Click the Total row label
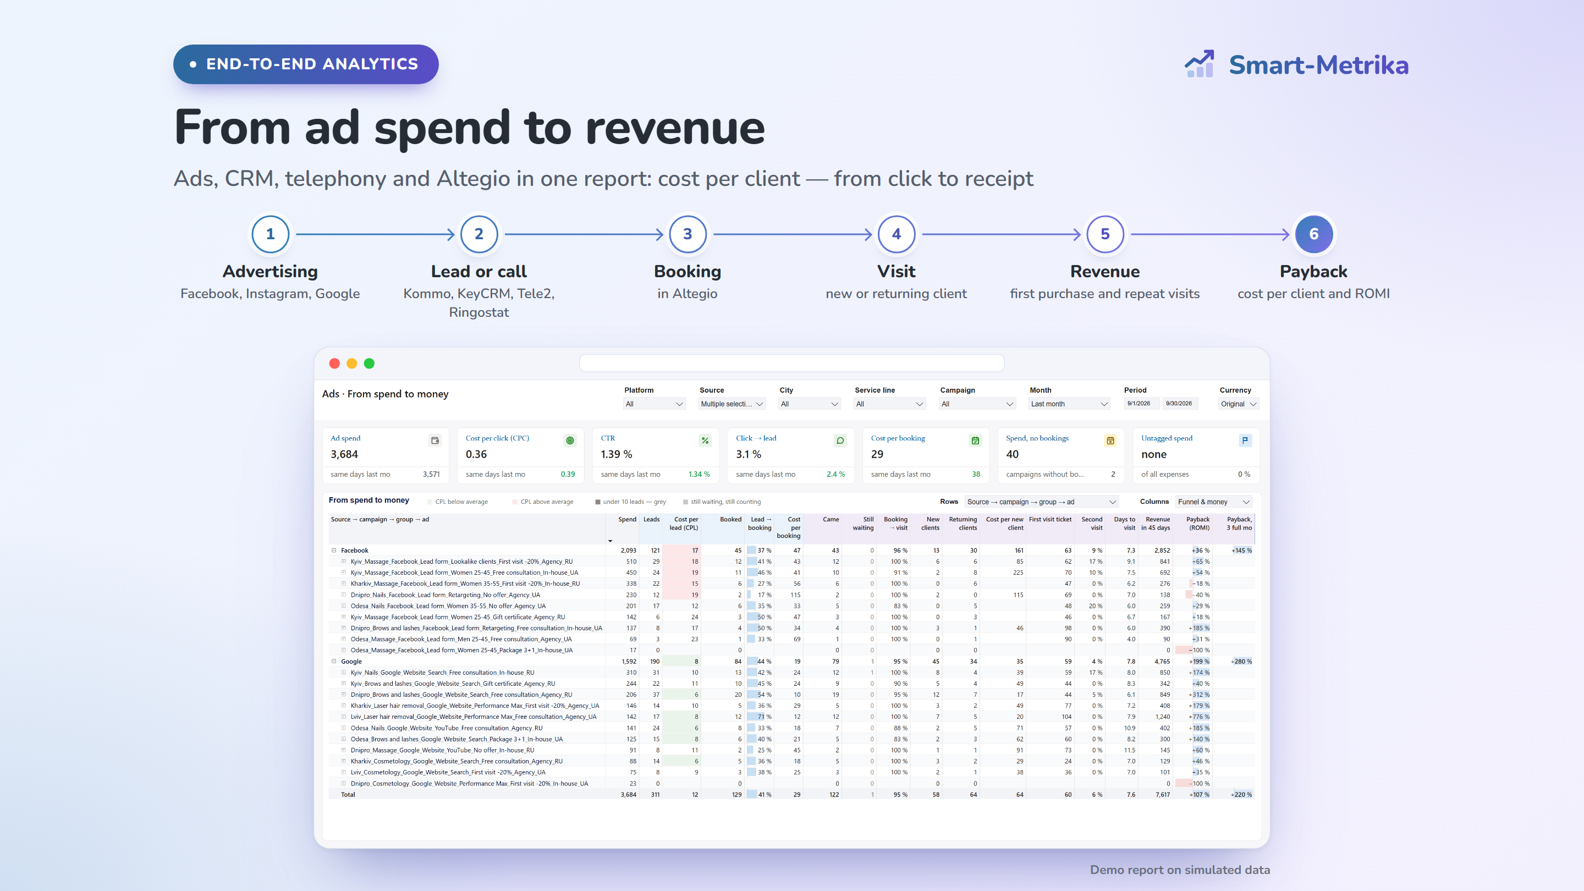This screenshot has height=891, width=1584. [x=348, y=795]
